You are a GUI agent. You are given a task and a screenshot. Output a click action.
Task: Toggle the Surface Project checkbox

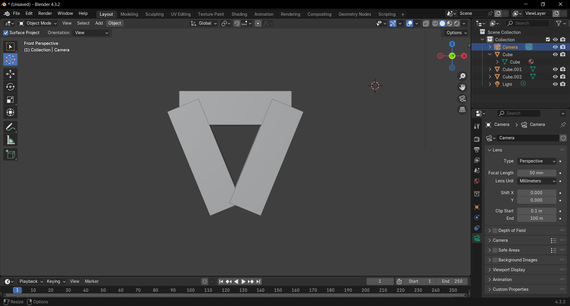pos(6,33)
